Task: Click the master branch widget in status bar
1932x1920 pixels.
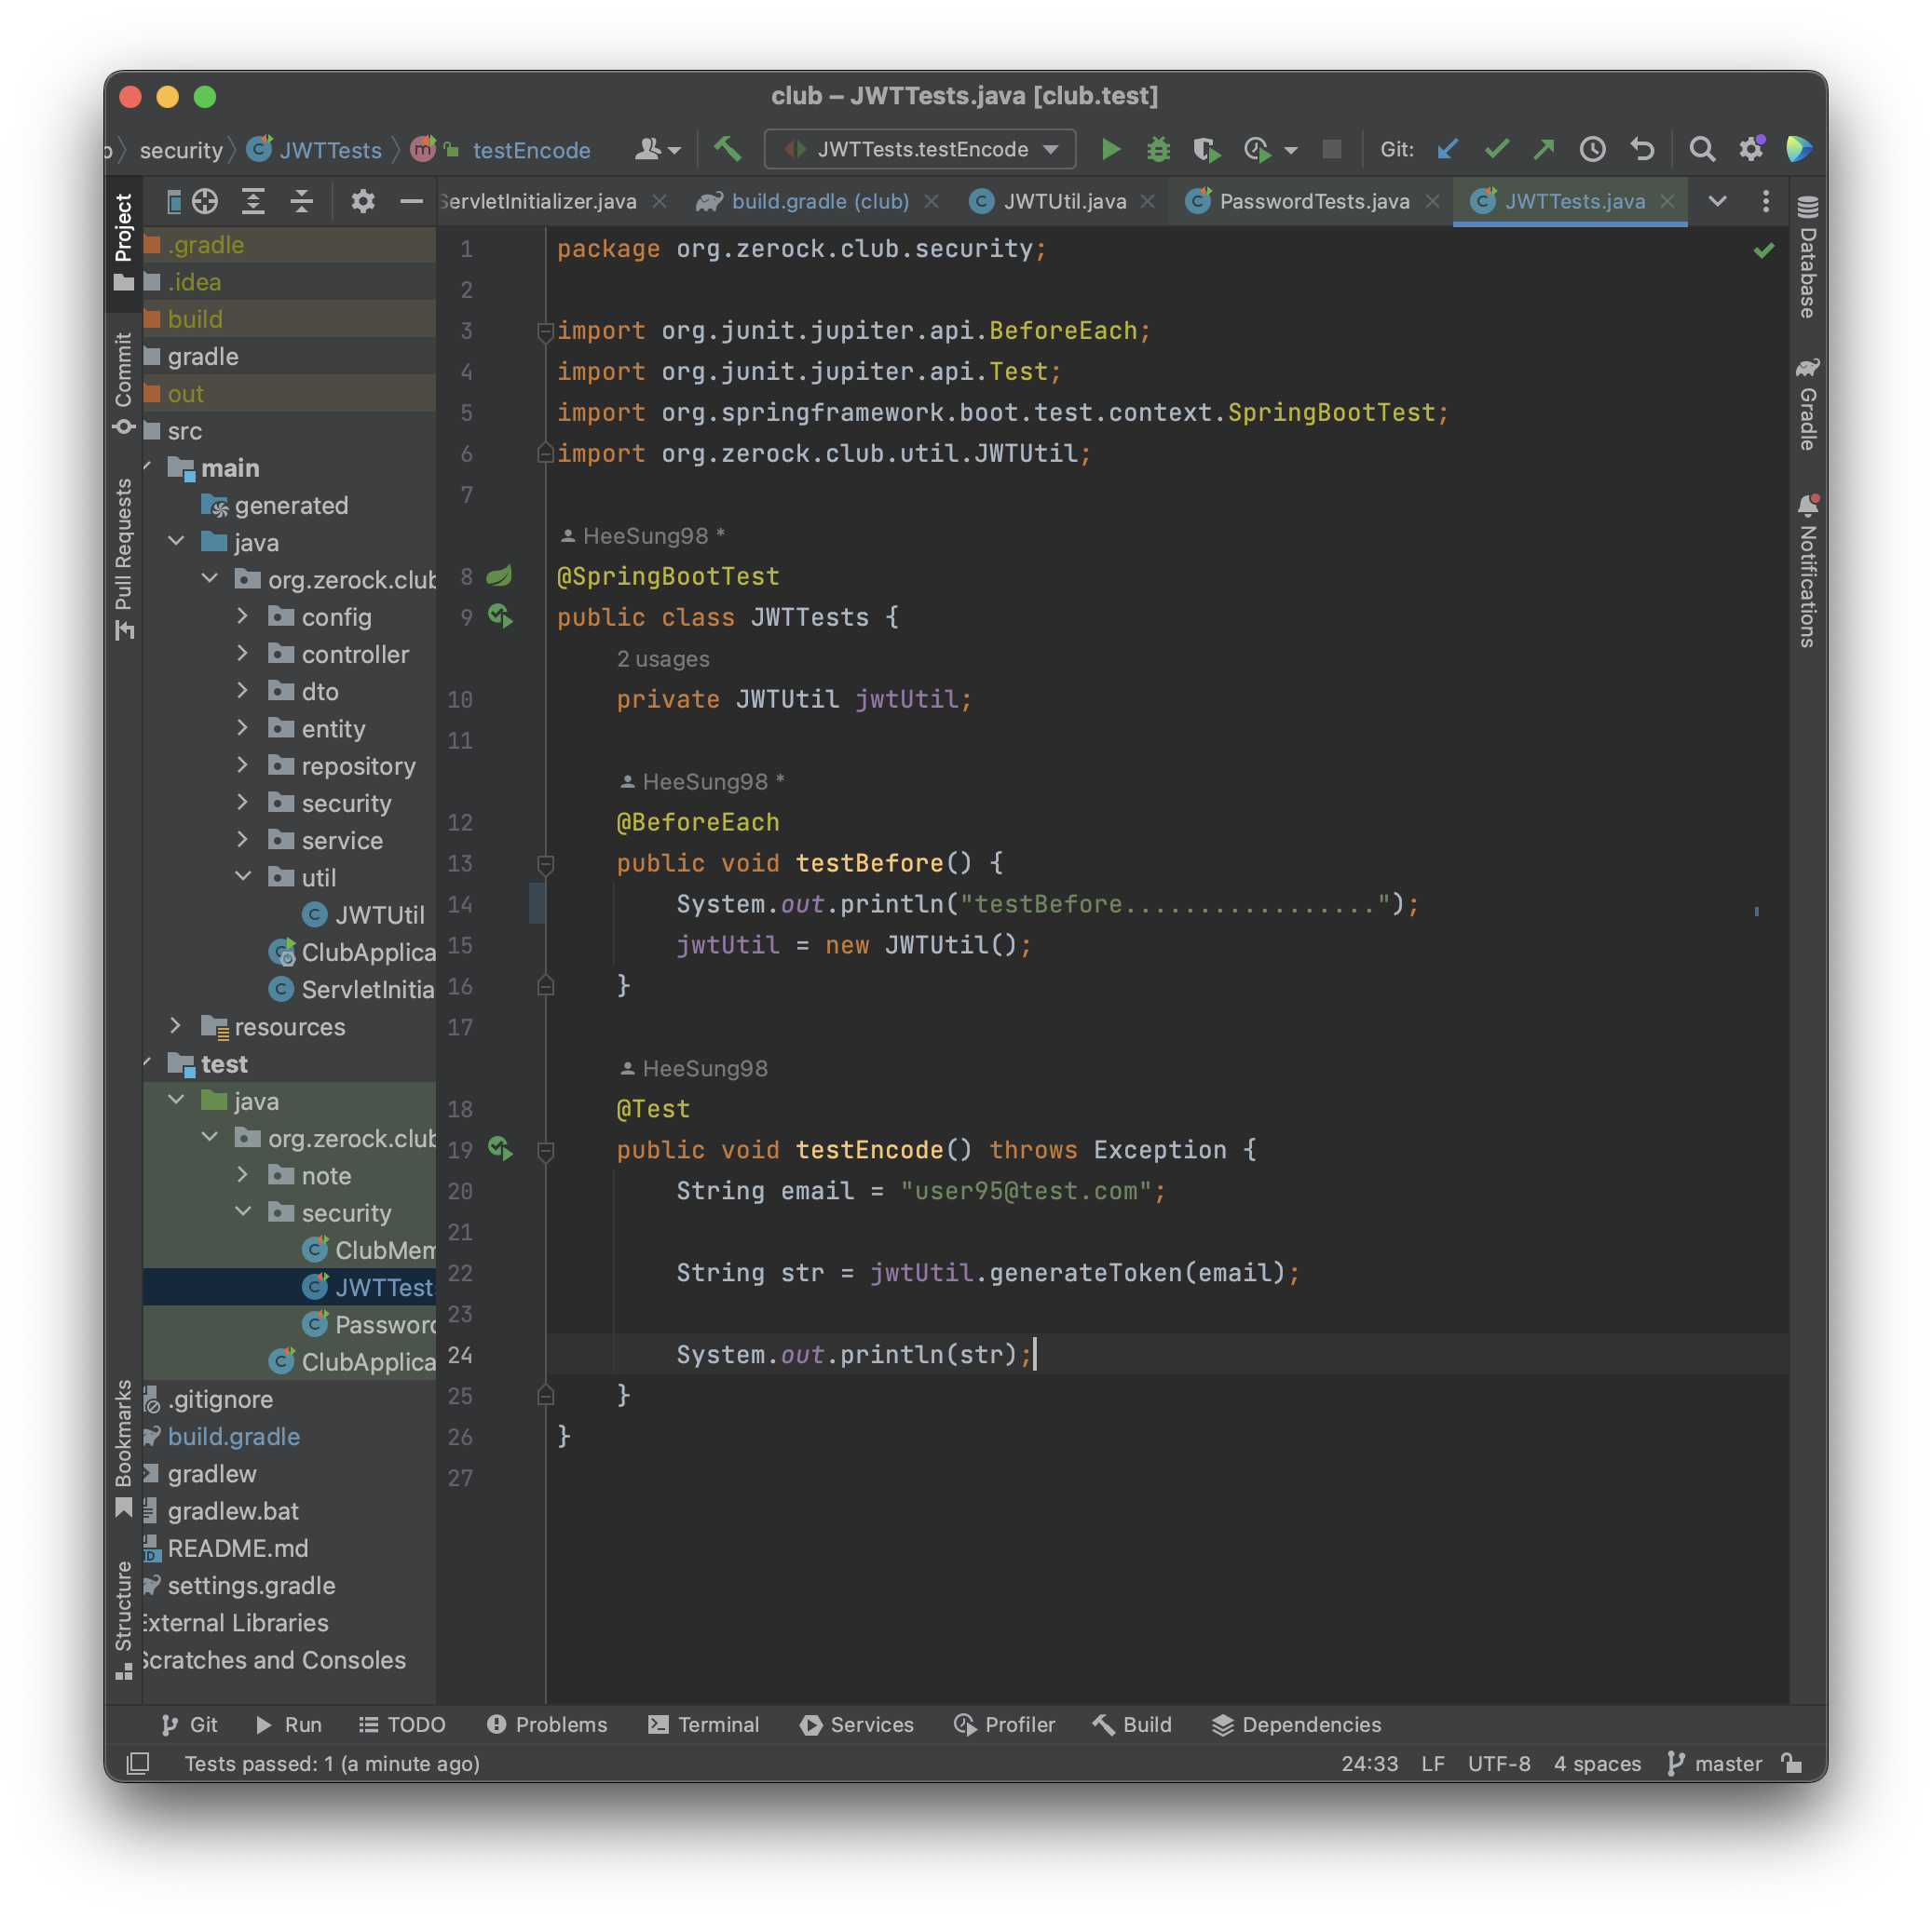Action: (1714, 1765)
